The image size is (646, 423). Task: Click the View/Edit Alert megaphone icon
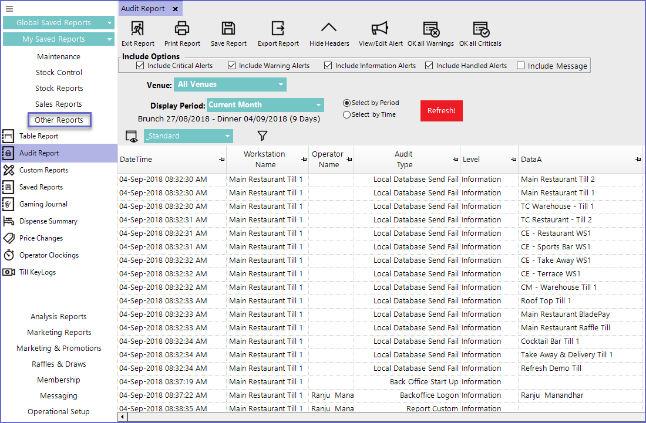381,29
